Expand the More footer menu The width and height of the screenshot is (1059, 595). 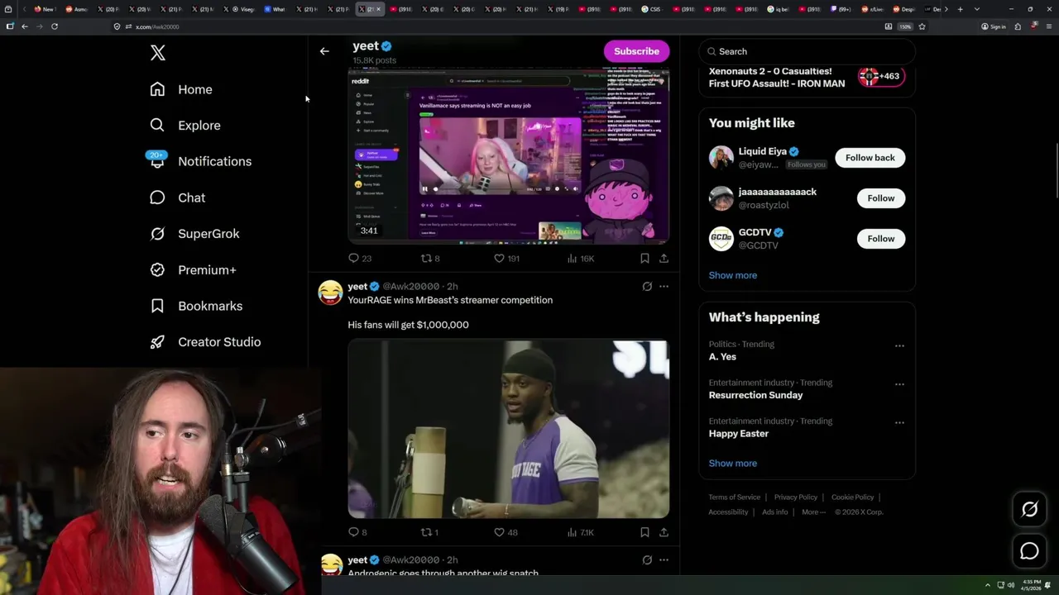[813, 512]
